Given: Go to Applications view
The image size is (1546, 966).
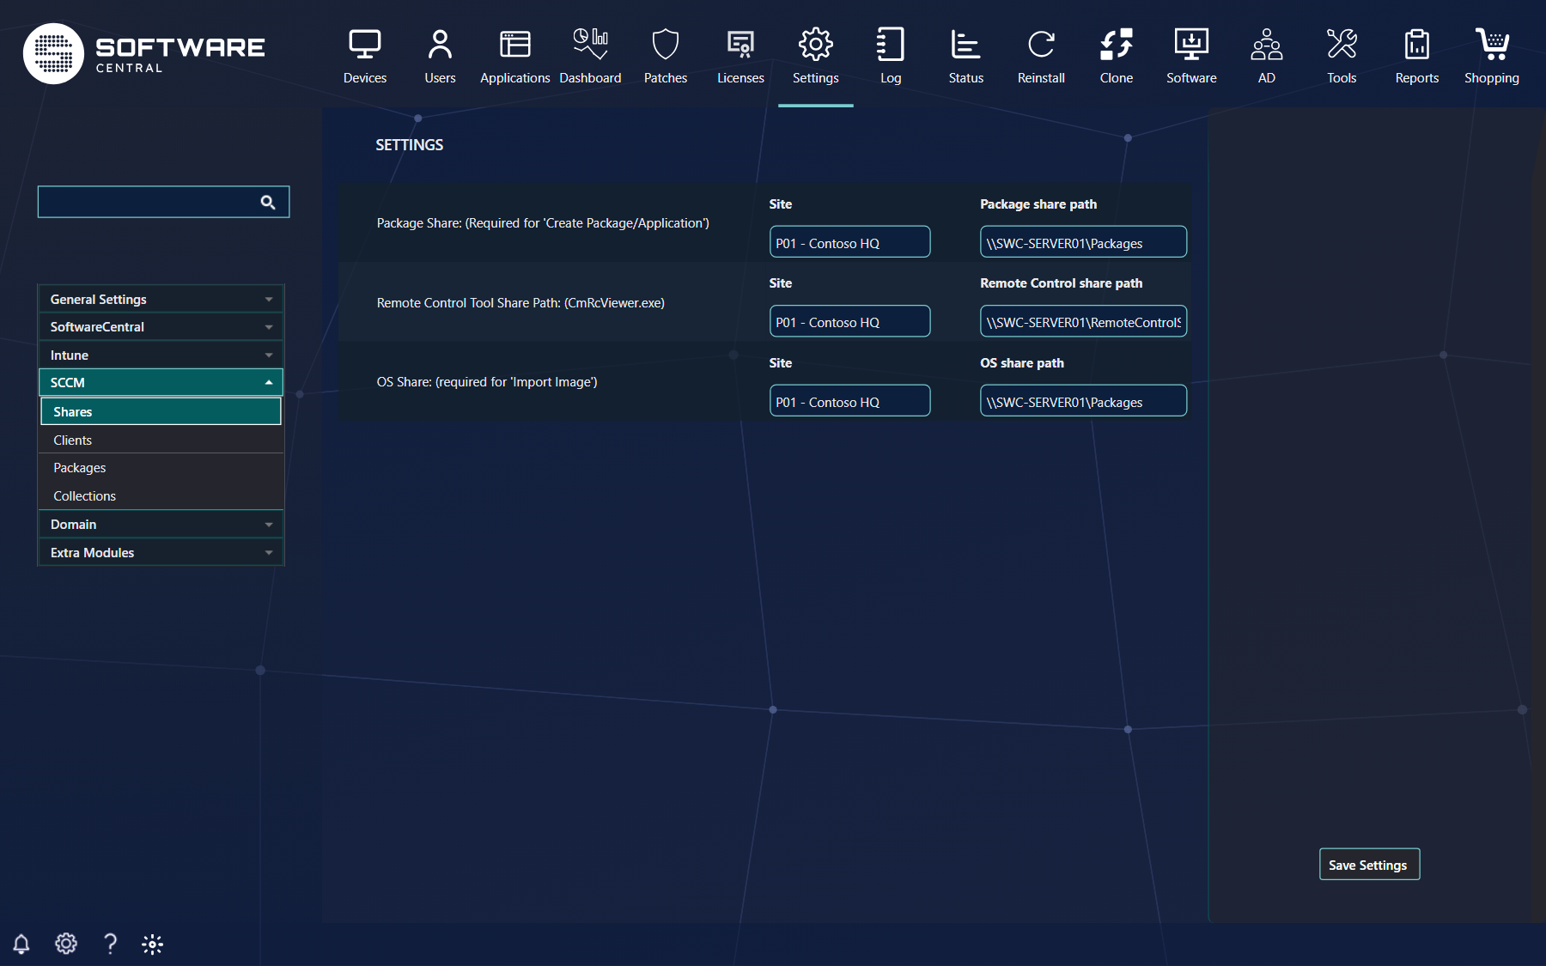Looking at the screenshot, I should (515, 56).
